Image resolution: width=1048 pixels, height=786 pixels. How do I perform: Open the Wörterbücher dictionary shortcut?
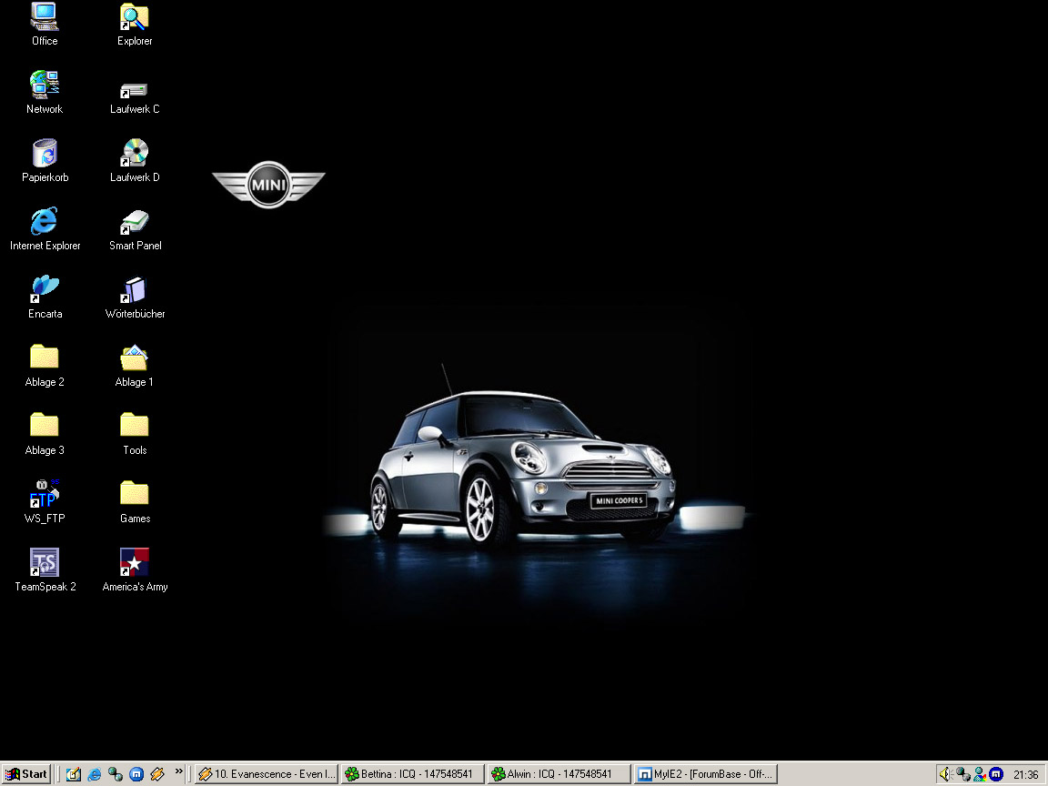[135, 297]
